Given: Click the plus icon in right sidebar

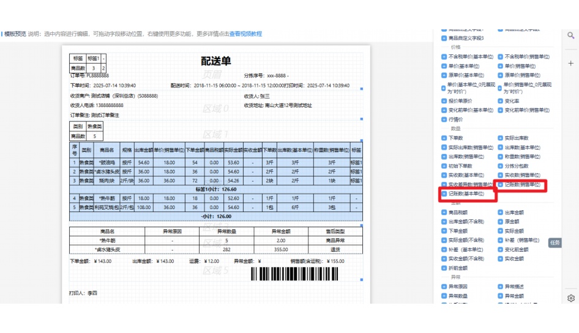Looking at the screenshot, I should (570, 63).
